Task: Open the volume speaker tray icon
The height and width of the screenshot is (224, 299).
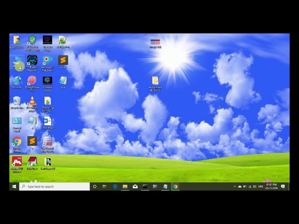Action: 255,187
